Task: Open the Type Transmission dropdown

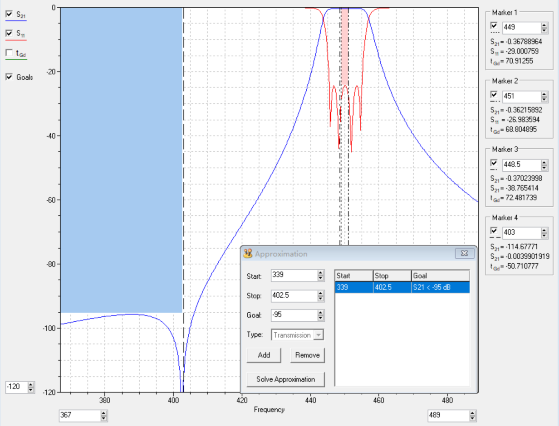Action: 319,335
